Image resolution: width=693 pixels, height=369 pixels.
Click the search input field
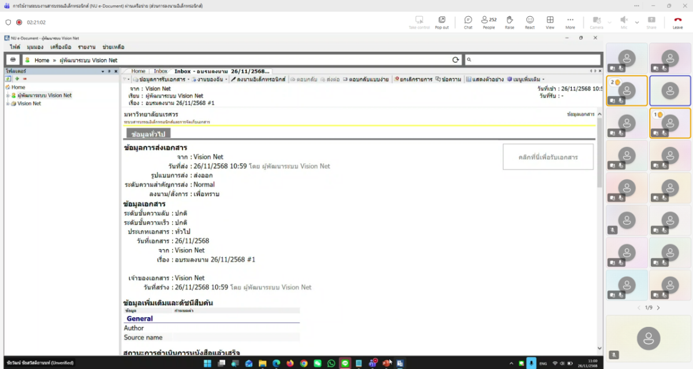click(x=531, y=60)
